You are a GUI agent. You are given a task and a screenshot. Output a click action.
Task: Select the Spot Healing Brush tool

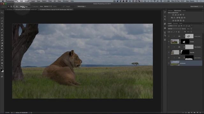(x=2, y=29)
